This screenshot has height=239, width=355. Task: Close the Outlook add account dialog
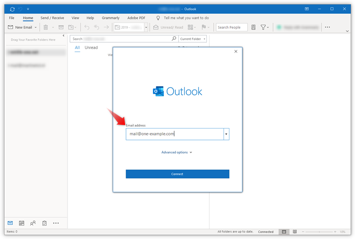236,52
